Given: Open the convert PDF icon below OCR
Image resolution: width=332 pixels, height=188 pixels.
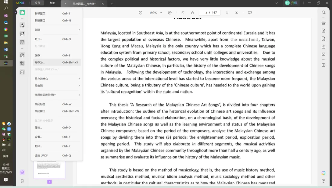Looking at the screenshot, I should coord(324,31).
